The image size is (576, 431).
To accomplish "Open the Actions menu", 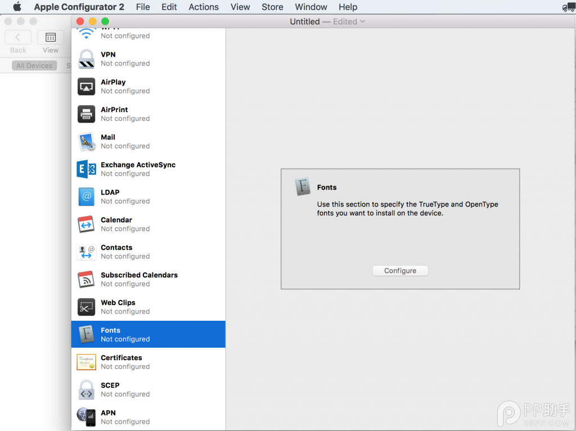I will point(204,7).
